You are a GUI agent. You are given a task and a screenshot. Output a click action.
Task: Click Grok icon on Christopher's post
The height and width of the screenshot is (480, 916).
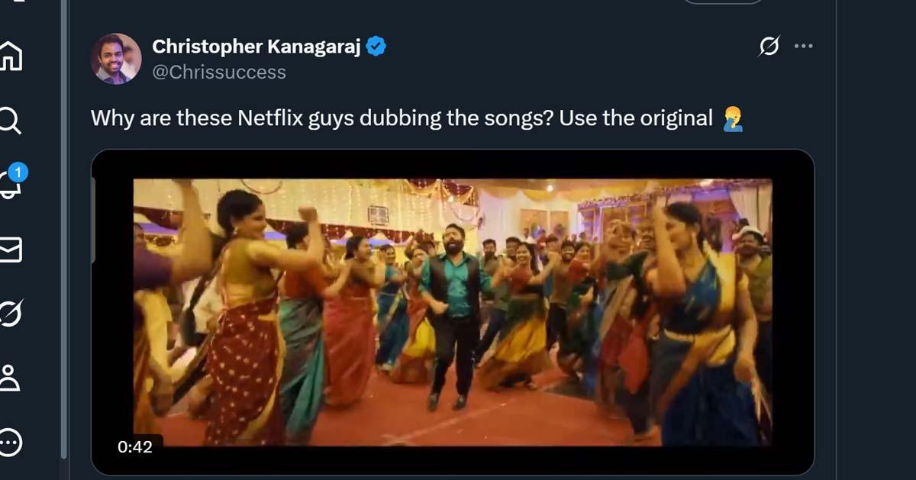pyautogui.click(x=769, y=47)
